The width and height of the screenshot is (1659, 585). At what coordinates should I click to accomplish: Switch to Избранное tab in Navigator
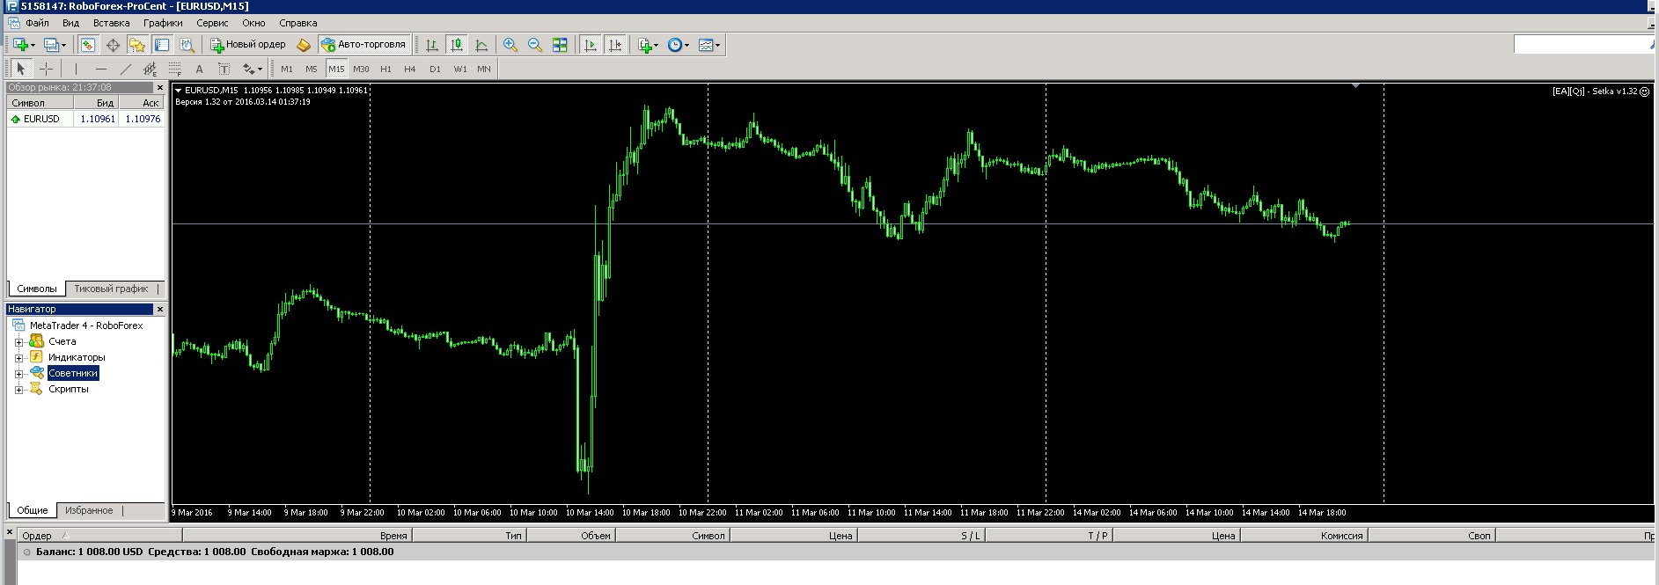(89, 510)
